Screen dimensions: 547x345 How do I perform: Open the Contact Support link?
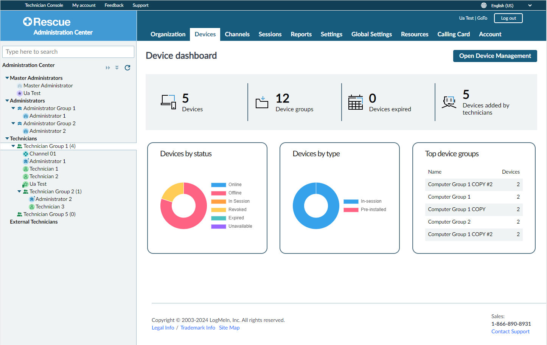click(510, 331)
